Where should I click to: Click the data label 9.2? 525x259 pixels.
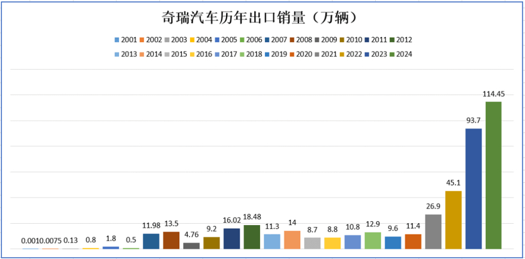pyautogui.click(x=212, y=230)
